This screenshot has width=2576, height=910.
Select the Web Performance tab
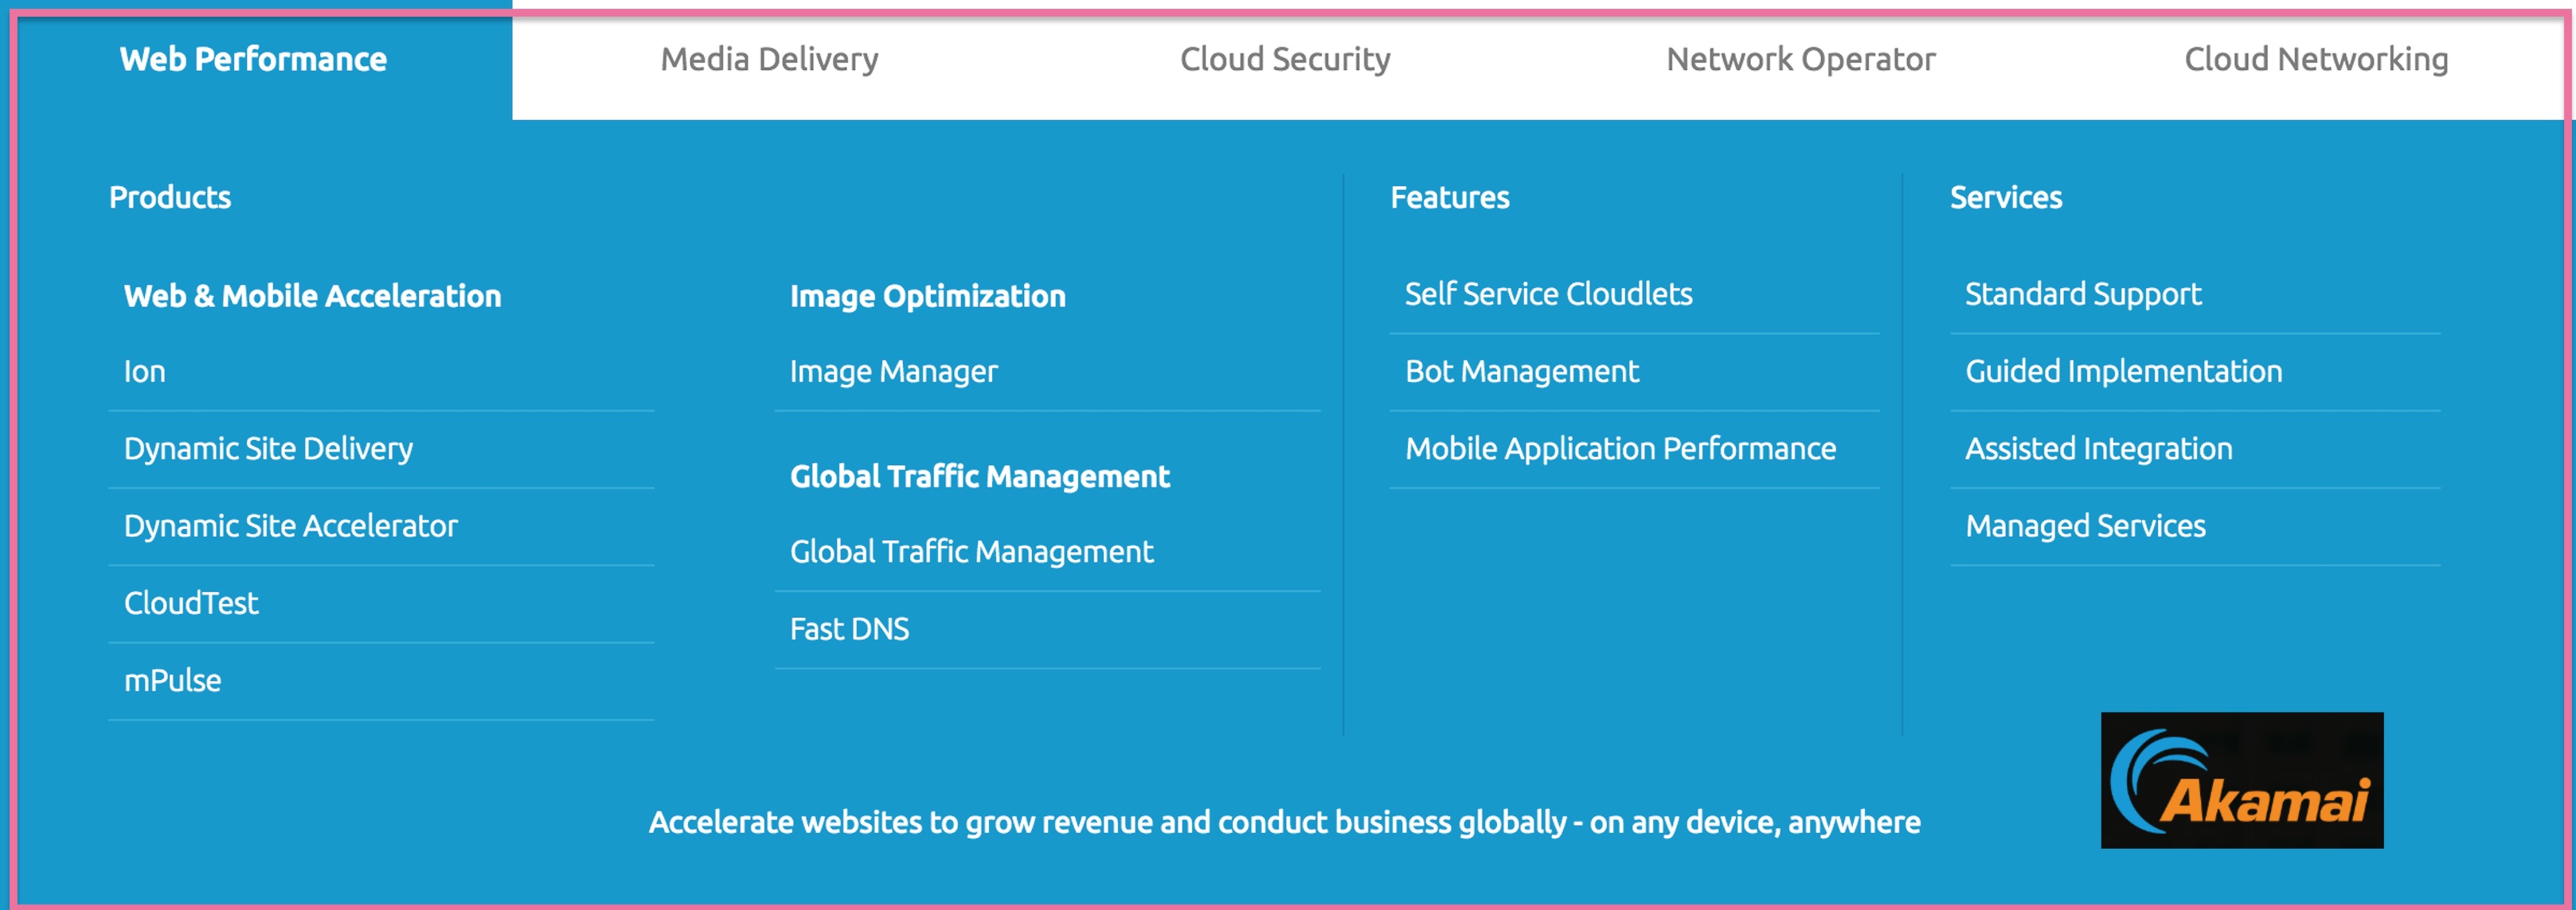[x=254, y=60]
